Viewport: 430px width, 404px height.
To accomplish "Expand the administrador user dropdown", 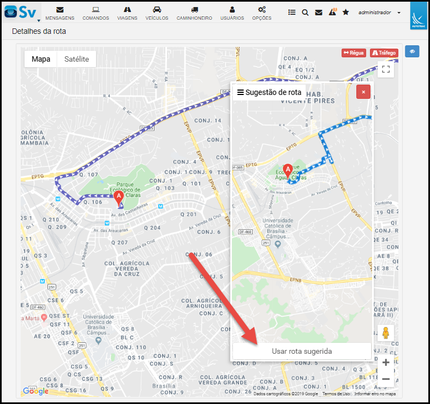I will coord(379,13).
